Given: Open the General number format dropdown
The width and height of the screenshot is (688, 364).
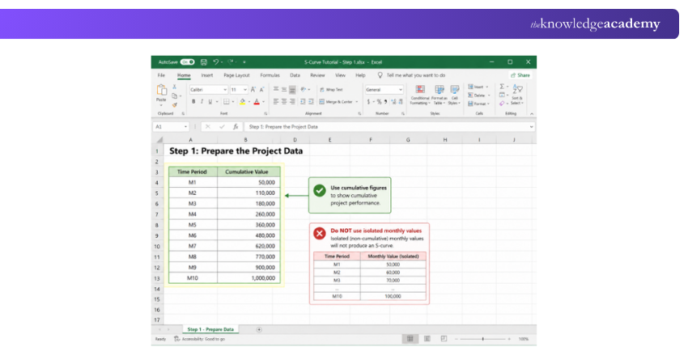Looking at the screenshot, I should click(401, 90).
